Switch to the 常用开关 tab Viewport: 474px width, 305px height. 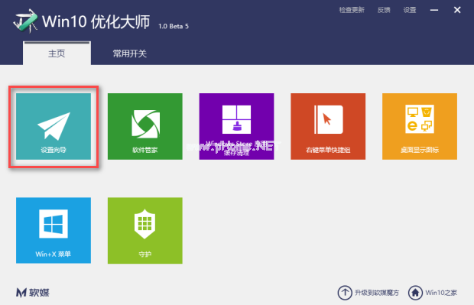(x=130, y=54)
